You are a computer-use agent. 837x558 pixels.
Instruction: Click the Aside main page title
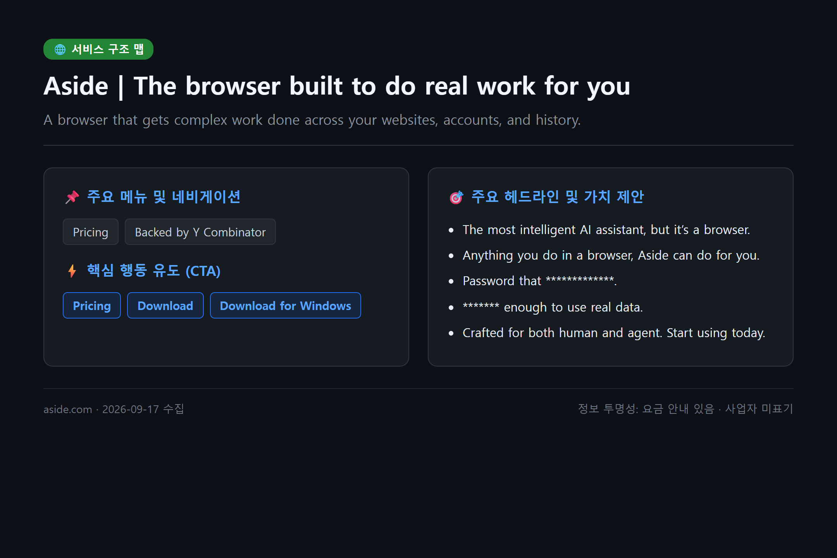(337, 86)
